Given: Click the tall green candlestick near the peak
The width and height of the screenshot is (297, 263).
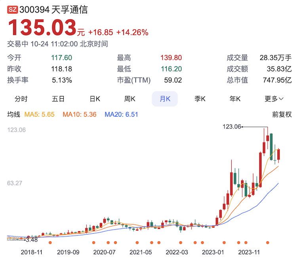Looking at the screenshot, I should [271, 147].
